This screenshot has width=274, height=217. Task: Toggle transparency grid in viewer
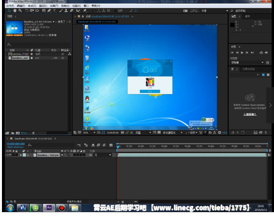point(159,133)
